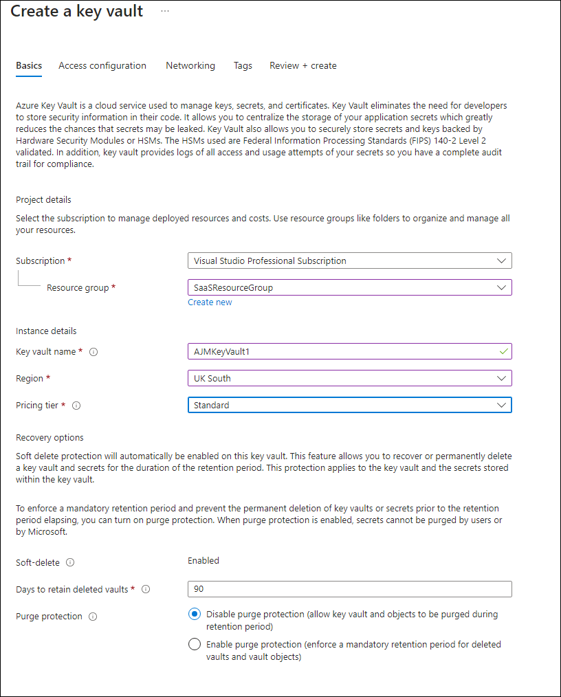Click info icon next to Key vault name
This screenshot has height=697, width=561.
(x=93, y=352)
